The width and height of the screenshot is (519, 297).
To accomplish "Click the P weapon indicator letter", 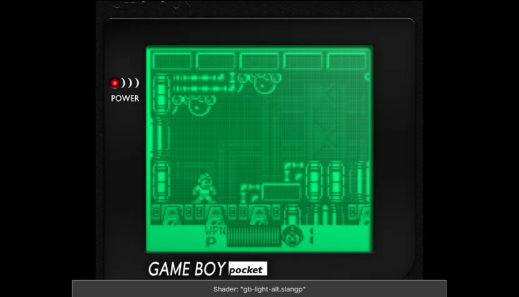I will click(x=210, y=242).
